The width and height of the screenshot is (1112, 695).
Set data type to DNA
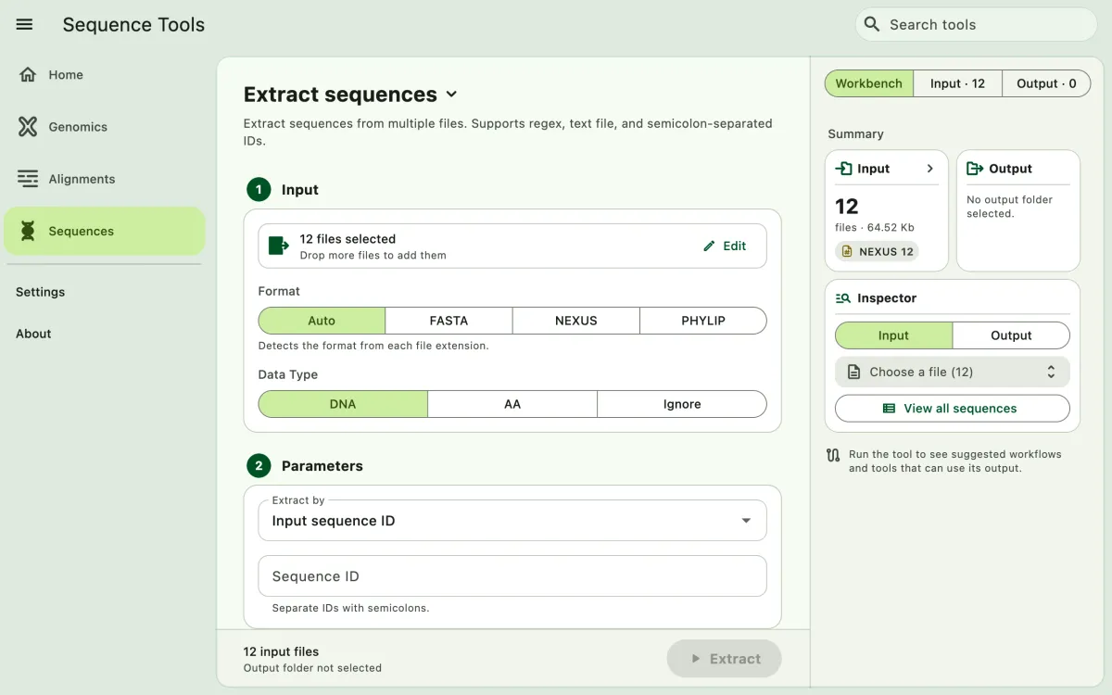click(343, 404)
